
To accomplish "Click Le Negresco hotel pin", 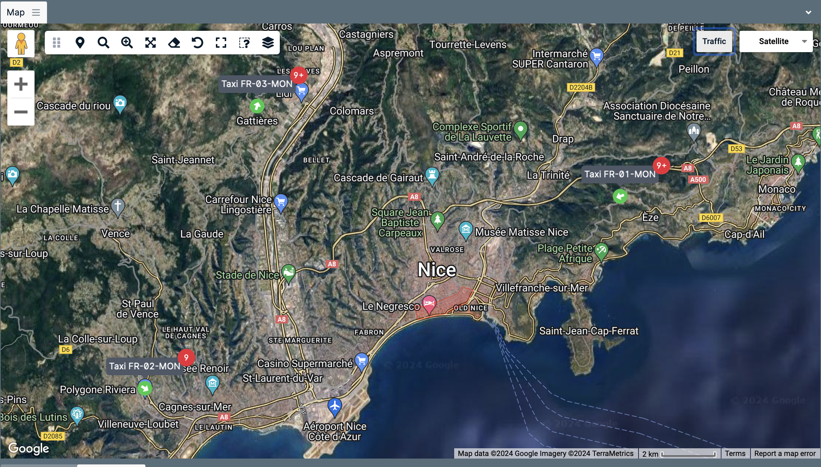I will click(x=429, y=305).
